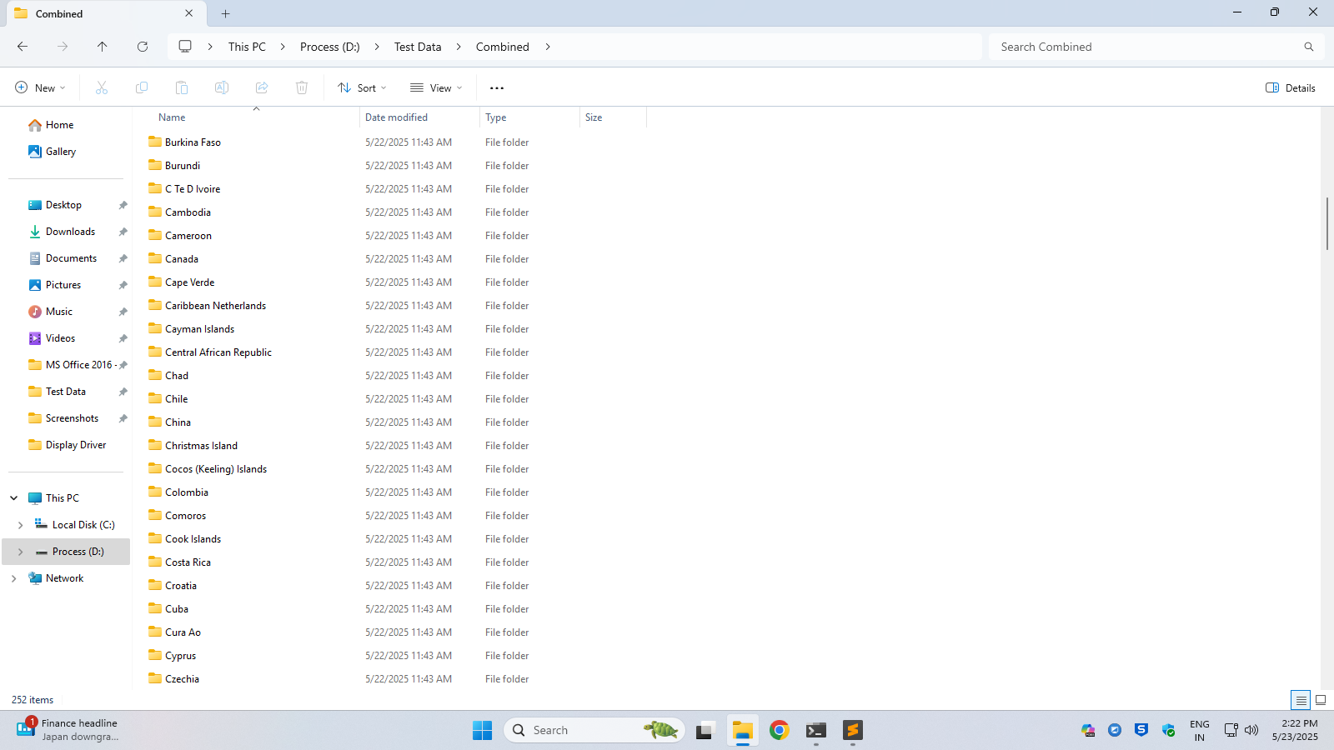Select This PC breadcrumb

tap(247, 47)
